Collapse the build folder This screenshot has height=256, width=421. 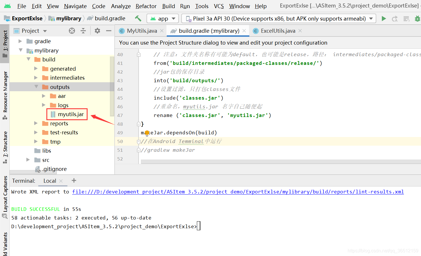pyautogui.click(x=28, y=59)
